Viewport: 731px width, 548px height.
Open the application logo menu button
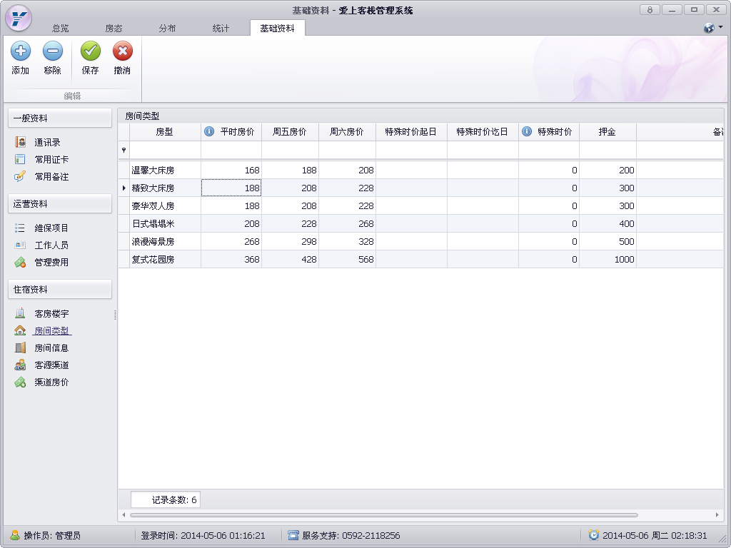point(19,17)
